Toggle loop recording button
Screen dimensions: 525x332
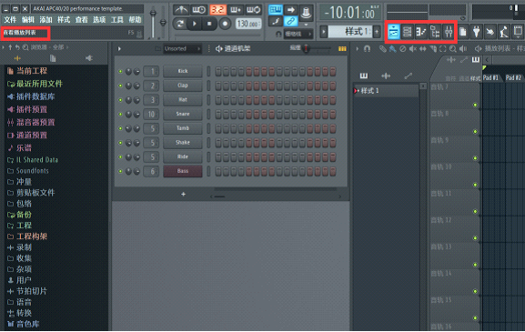(x=254, y=10)
